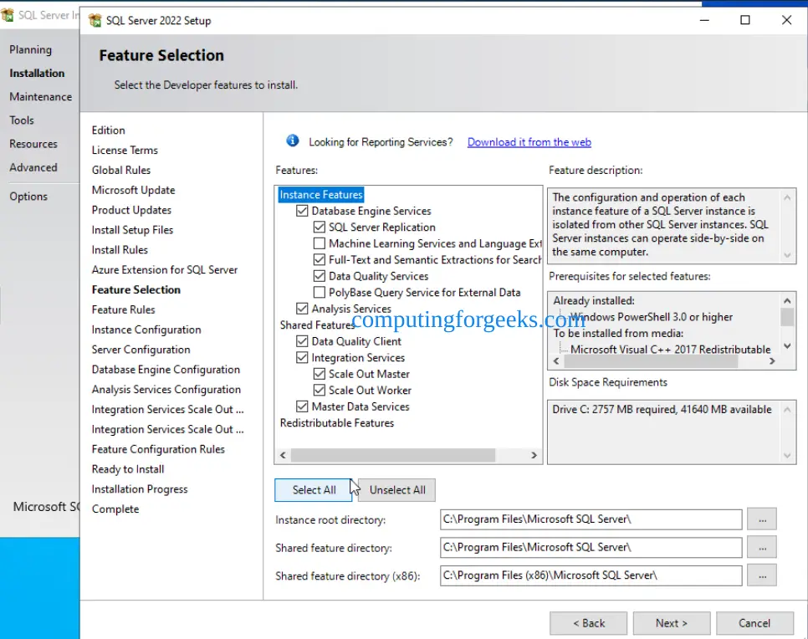Screen dimensions: 808x639
Task: Click the Select All button
Action: pos(314,490)
